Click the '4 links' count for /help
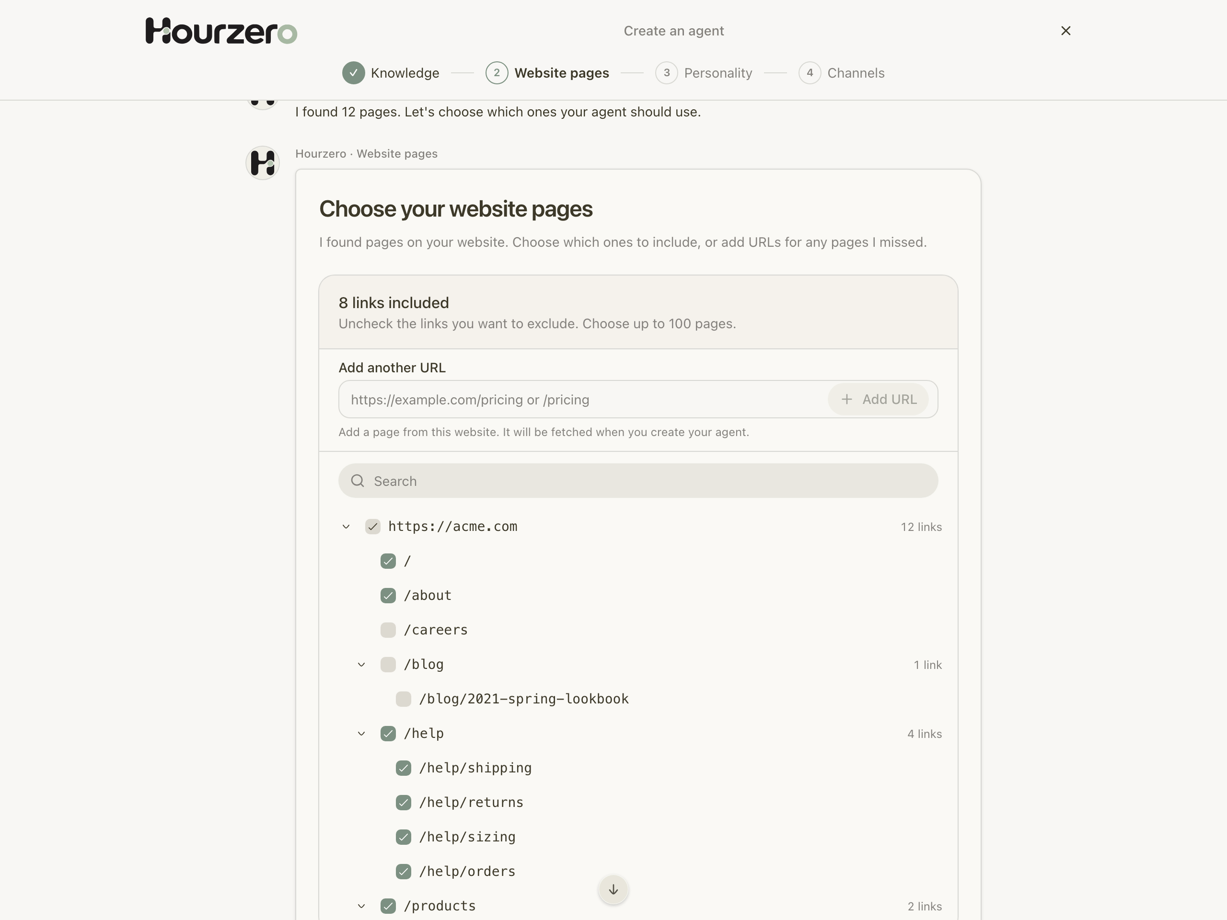The image size is (1227, 920). pos(924,734)
